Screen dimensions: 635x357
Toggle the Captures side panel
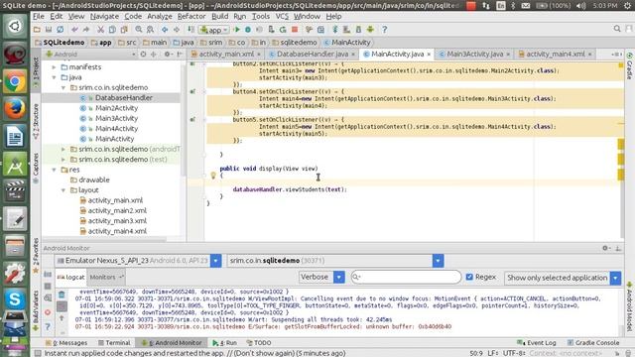coord(36,168)
